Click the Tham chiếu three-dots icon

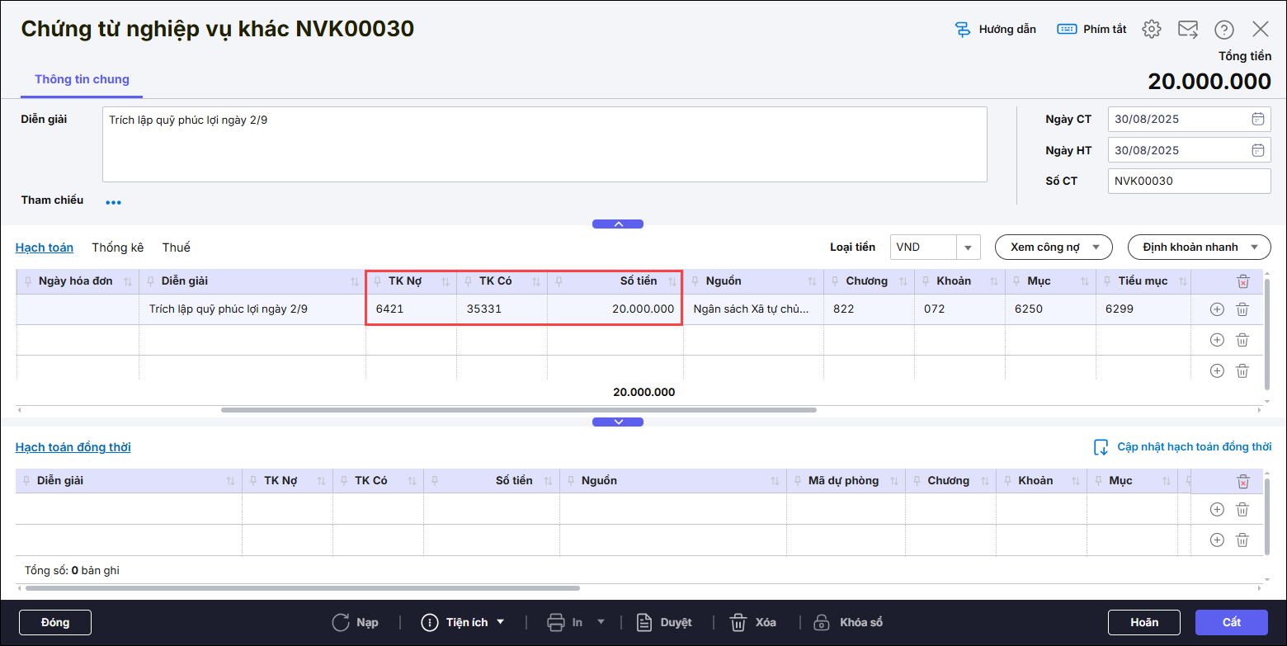click(113, 202)
